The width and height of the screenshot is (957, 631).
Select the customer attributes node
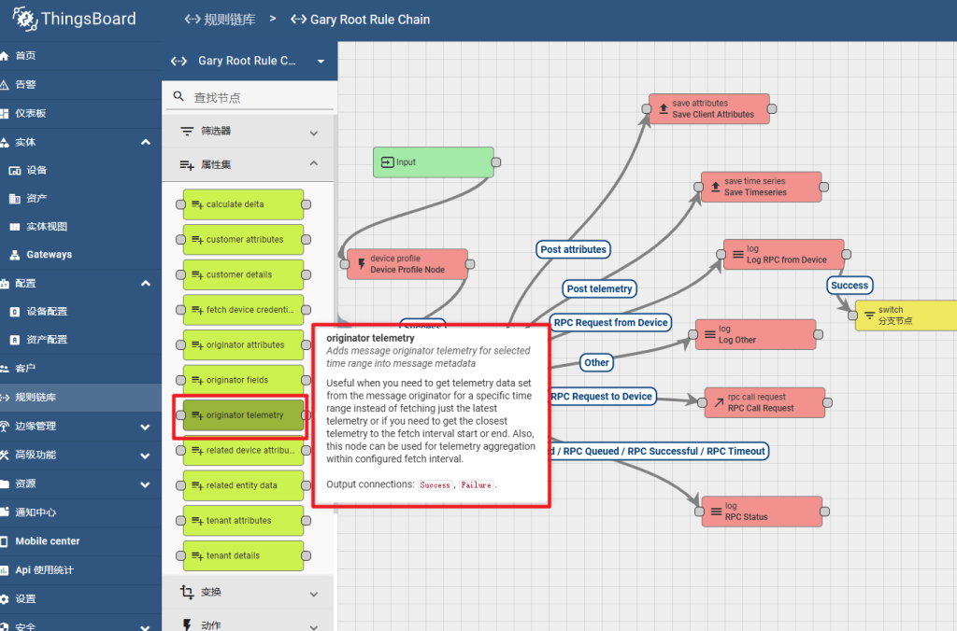click(x=244, y=240)
